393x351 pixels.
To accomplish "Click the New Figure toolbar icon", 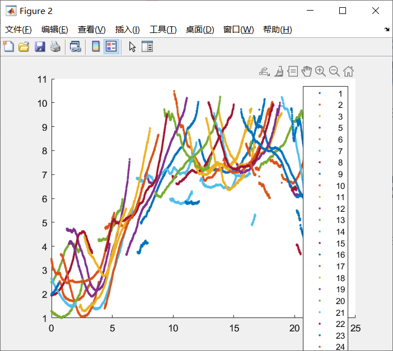I will (9, 46).
